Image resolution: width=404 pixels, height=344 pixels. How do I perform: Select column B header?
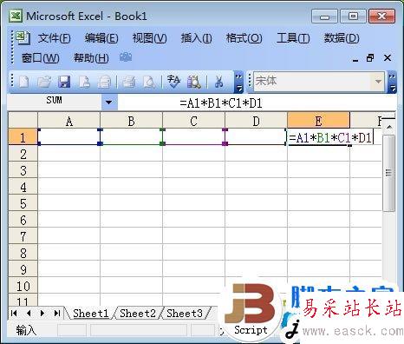click(x=132, y=121)
